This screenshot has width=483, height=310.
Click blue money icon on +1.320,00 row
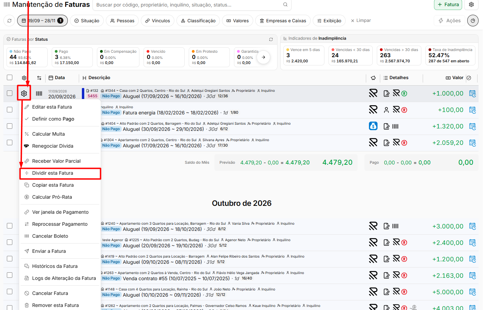tap(373, 126)
